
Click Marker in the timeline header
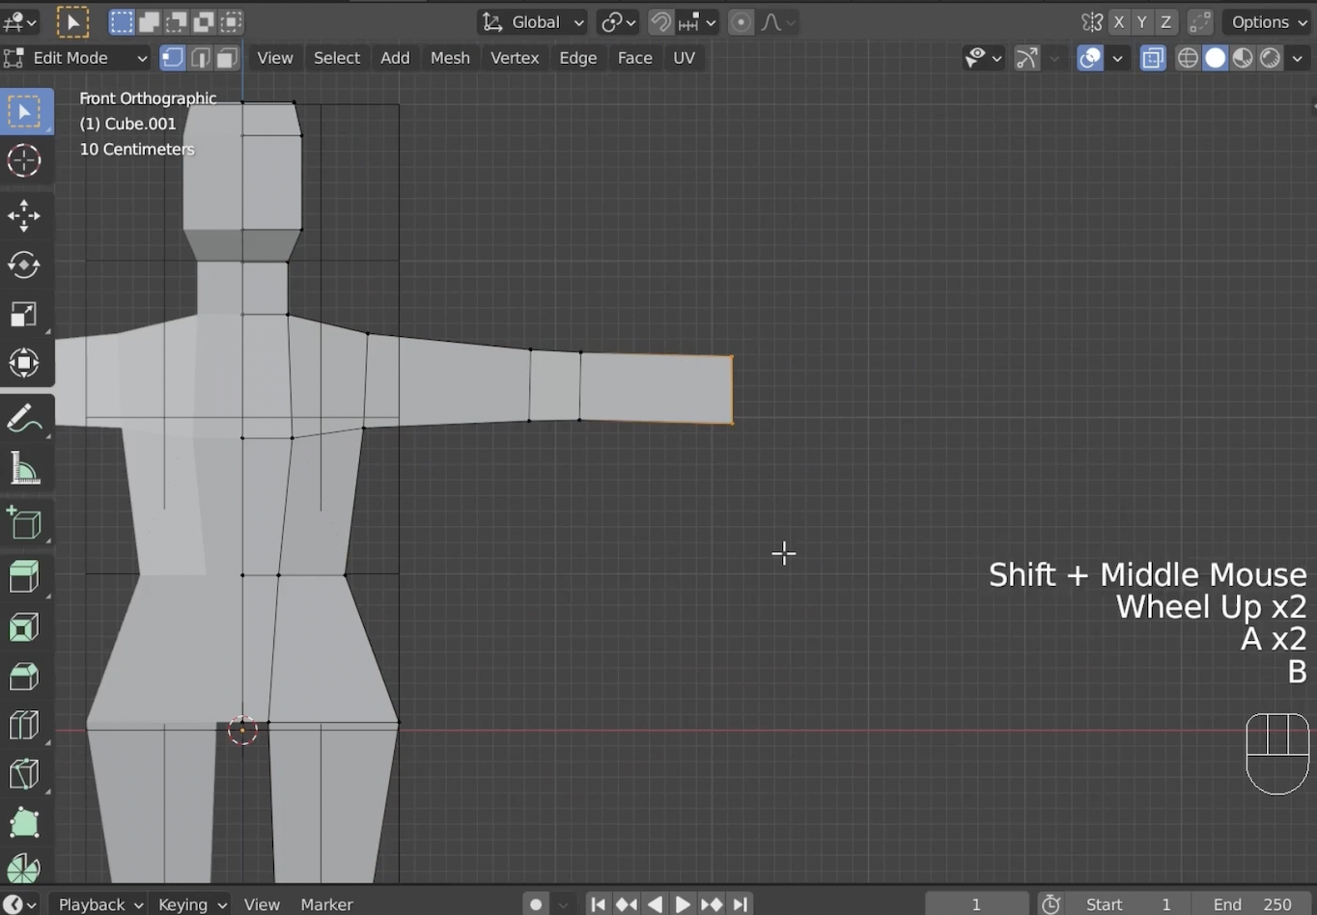(x=326, y=904)
